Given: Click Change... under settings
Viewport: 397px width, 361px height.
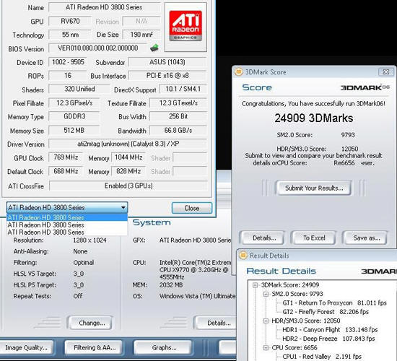Looking at the screenshot, I should [x=91, y=323].
